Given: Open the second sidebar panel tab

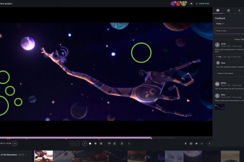Looking at the screenshot, I should [229, 11].
